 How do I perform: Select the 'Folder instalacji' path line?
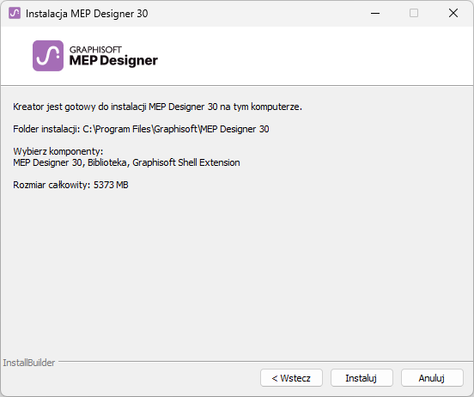(141, 129)
